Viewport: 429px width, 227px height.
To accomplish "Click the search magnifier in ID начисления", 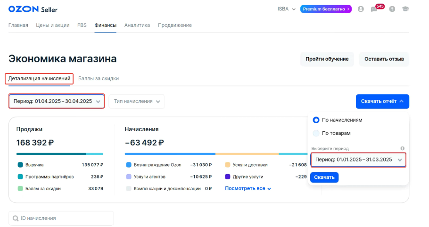I will coord(16,218).
